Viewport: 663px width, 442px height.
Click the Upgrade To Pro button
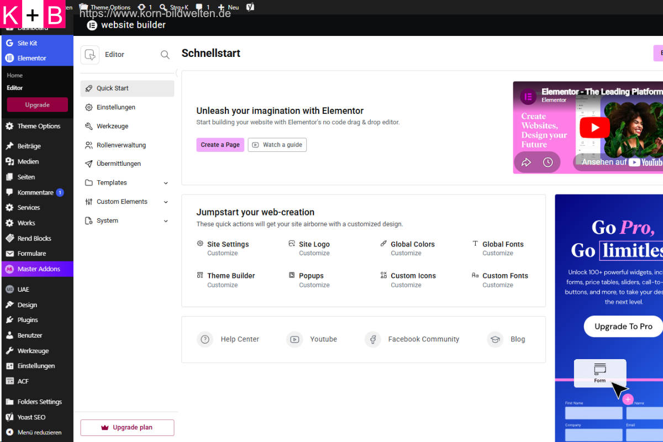click(623, 327)
